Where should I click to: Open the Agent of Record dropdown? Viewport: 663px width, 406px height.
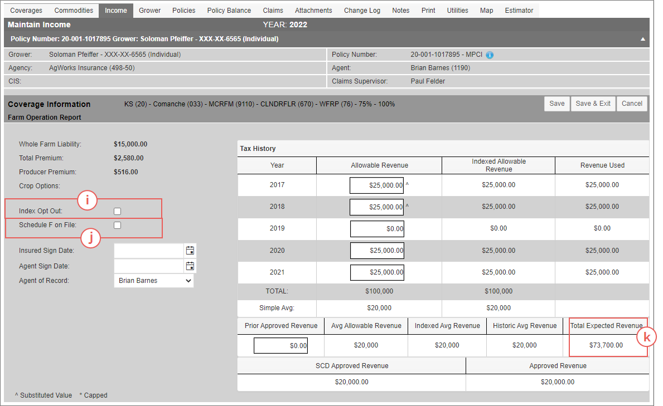point(154,281)
